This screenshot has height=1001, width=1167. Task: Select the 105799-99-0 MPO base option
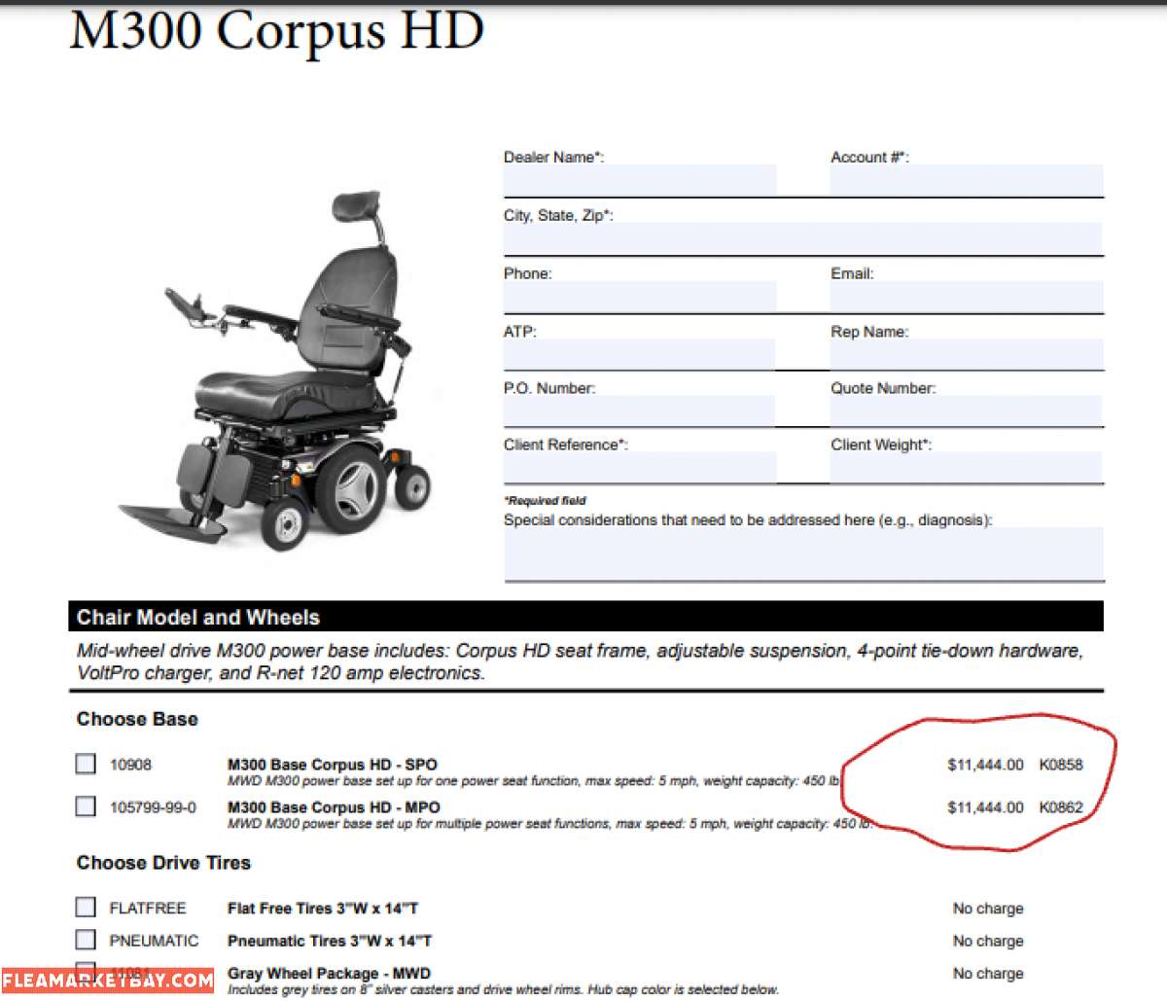(86, 805)
